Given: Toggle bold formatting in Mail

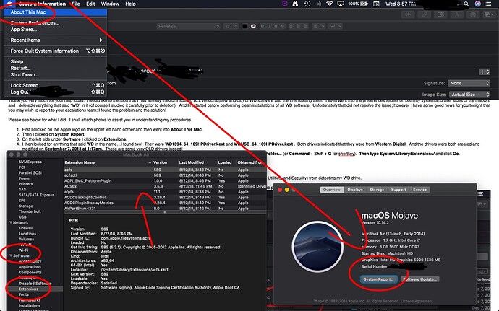Looking at the screenshot, I should pos(263,26).
